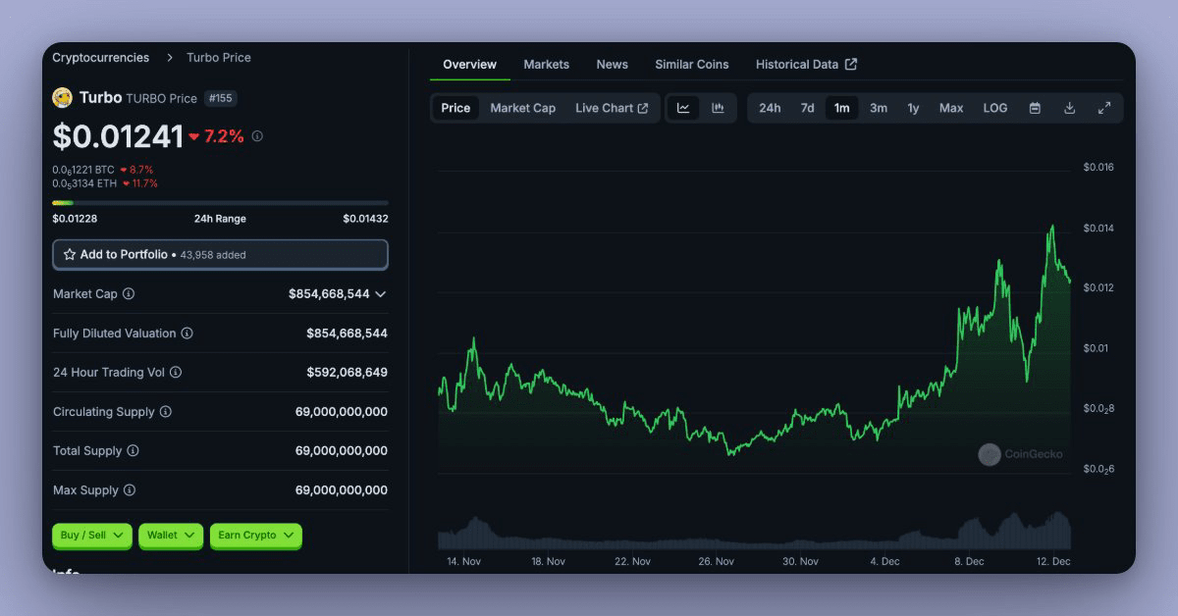Open the Max Supply info icon
The image size is (1178, 616).
click(129, 489)
